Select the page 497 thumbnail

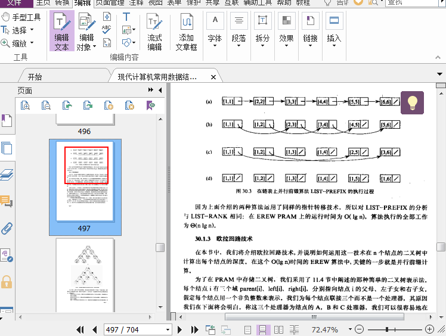click(85, 187)
